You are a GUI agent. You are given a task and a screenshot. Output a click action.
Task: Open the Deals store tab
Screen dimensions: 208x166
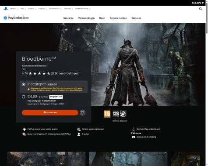[x=102, y=18]
